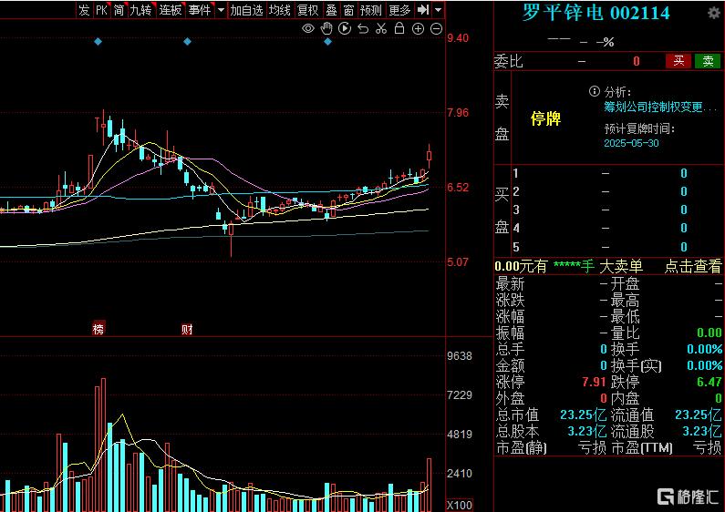Click the 大卖单 label
The width and height of the screenshot is (725, 512).
coord(621,266)
